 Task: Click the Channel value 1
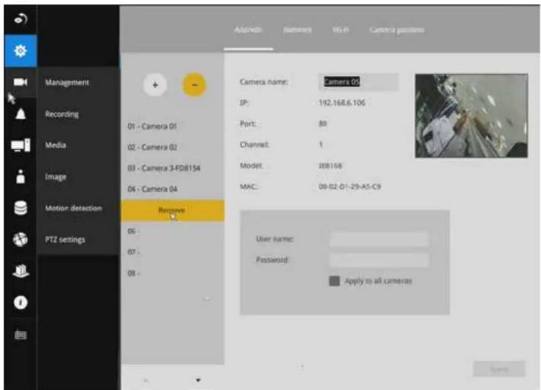pyautogui.click(x=321, y=145)
